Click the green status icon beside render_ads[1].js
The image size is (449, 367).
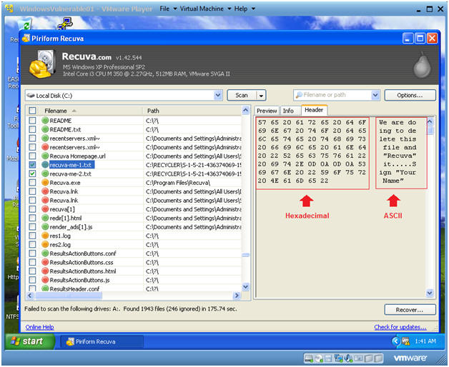point(45,227)
